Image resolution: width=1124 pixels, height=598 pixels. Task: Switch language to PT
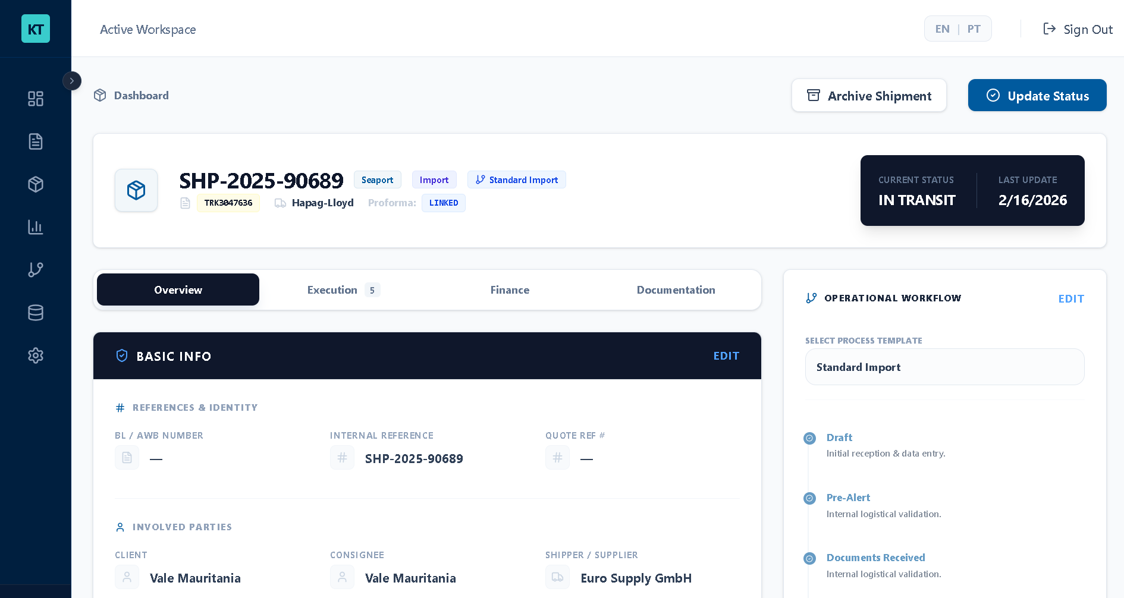click(x=974, y=29)
